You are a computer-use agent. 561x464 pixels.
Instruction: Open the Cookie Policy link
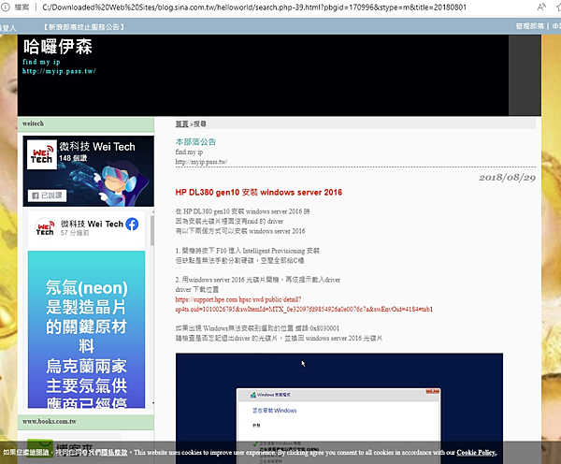click(x=476, y=453)
